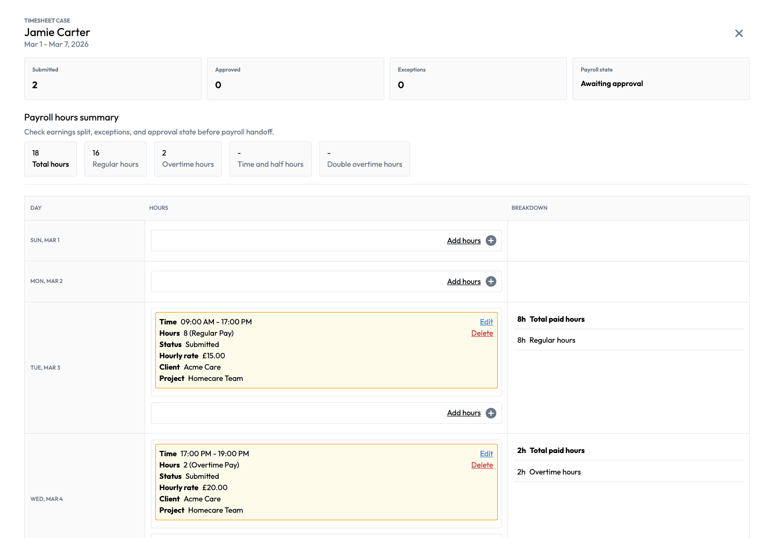
Task: Select the Overtime hours summary card
Action: (x=188, y=159)
